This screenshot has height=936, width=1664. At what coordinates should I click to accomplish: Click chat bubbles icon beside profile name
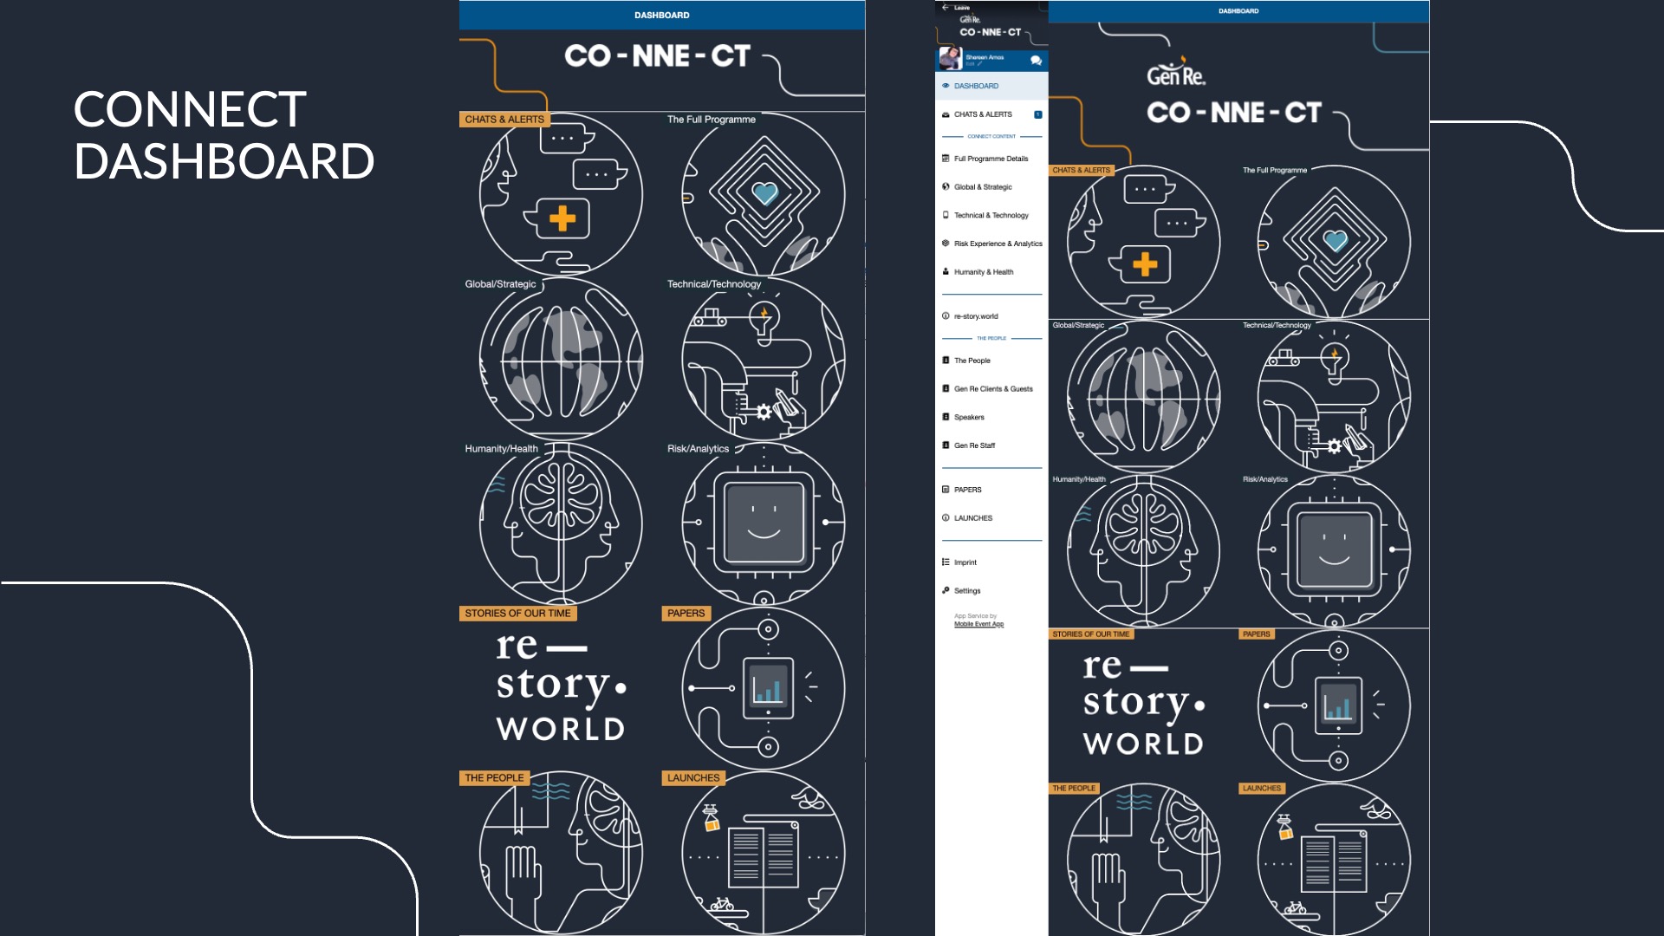1036,60
